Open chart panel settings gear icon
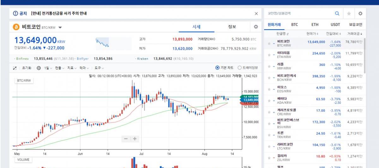The height and width of the screenshot is (168, 379). 256,27
